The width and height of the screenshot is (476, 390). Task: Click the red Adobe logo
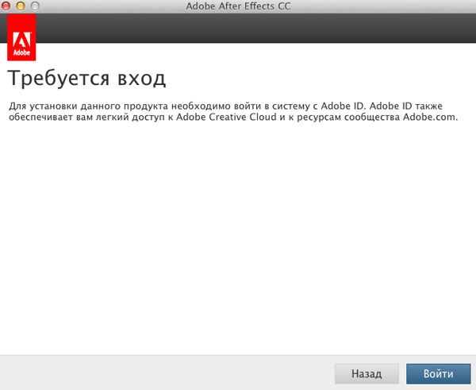click(21, 37)
